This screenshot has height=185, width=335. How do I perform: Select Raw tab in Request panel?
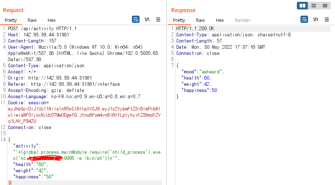click(32, 20)
